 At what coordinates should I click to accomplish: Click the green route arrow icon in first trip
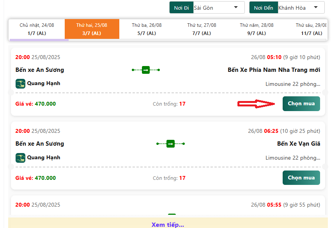145,70
